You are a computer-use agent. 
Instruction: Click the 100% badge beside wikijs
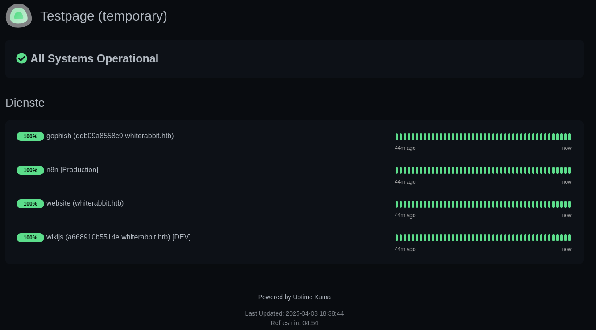point(30,238)
